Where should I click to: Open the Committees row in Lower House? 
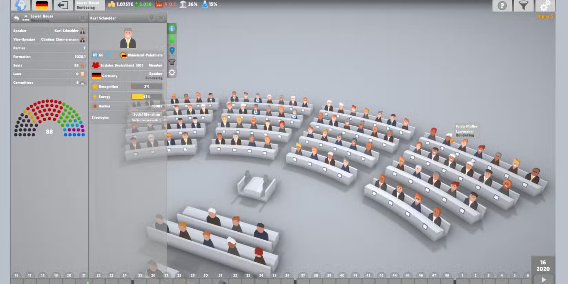49,83
